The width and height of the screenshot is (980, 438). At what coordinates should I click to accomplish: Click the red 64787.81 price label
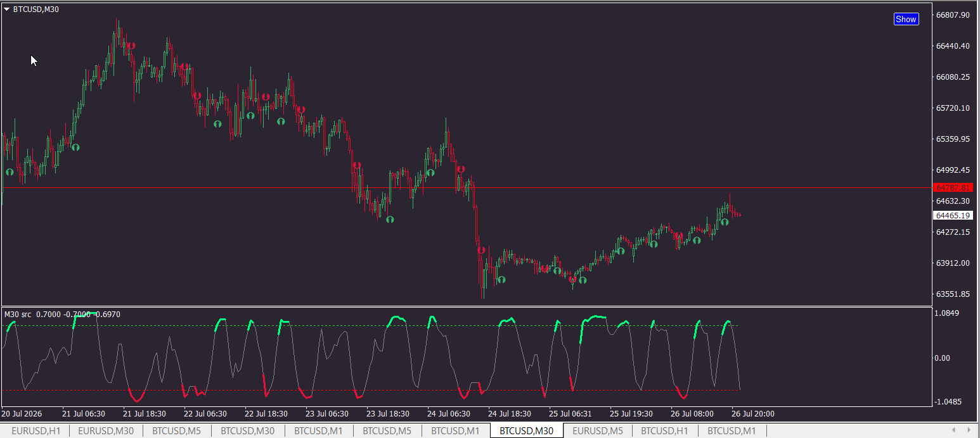[953, 188]
